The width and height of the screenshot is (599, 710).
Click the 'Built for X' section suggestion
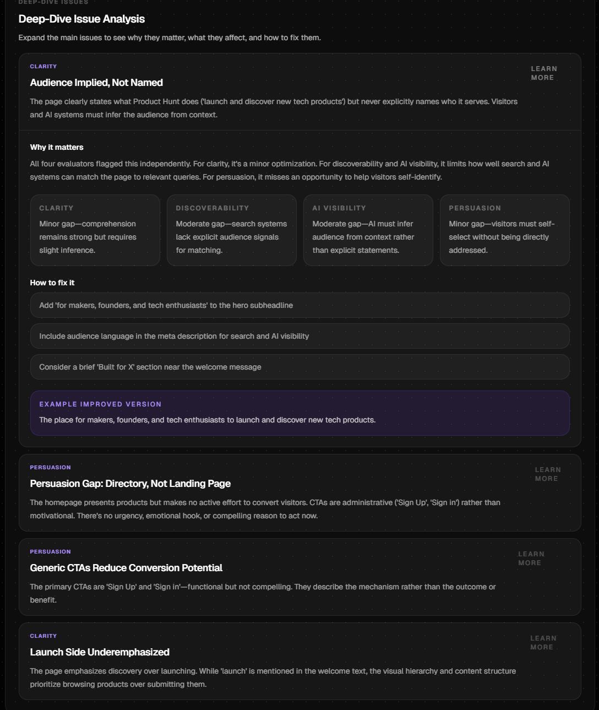tap(299, 367)
